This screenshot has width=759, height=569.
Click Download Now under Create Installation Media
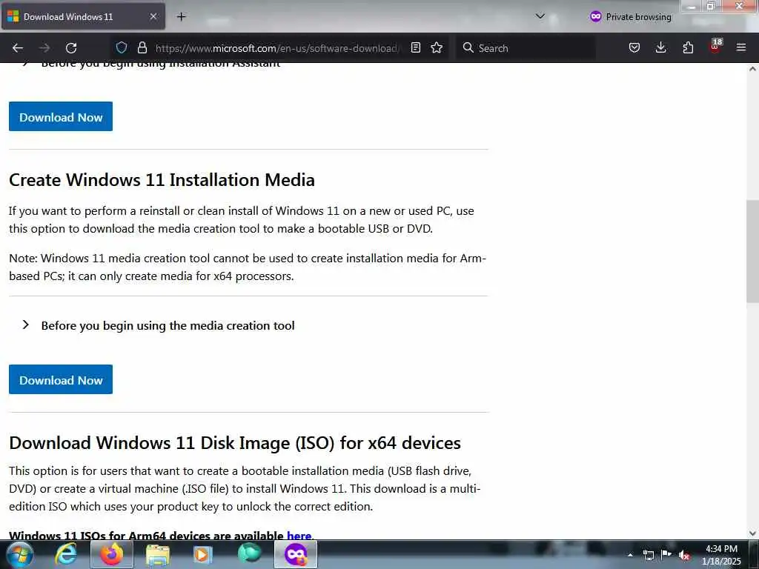click(x=61, y=379)
